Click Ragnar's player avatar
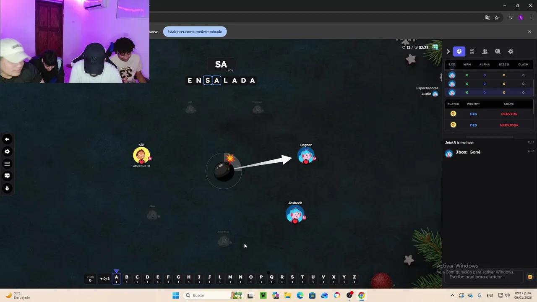The image size is (537, 302). click(306, 156)
